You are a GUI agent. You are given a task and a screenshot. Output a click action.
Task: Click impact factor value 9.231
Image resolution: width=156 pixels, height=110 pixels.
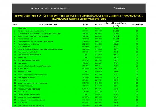point(116,47)
